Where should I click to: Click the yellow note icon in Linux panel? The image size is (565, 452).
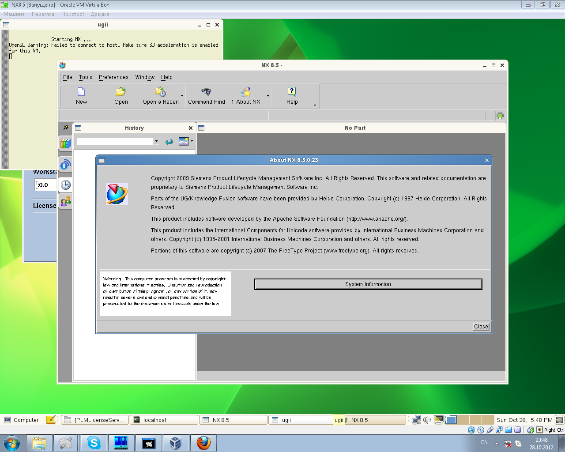point(51,419)
